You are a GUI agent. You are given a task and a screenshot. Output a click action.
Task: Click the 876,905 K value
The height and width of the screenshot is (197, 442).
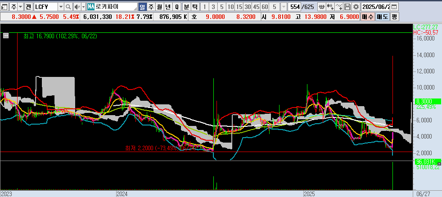(173, 17)
